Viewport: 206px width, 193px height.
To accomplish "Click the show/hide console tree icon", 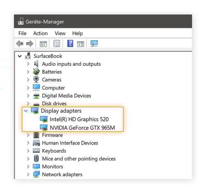I will click(x=43, y=44).
